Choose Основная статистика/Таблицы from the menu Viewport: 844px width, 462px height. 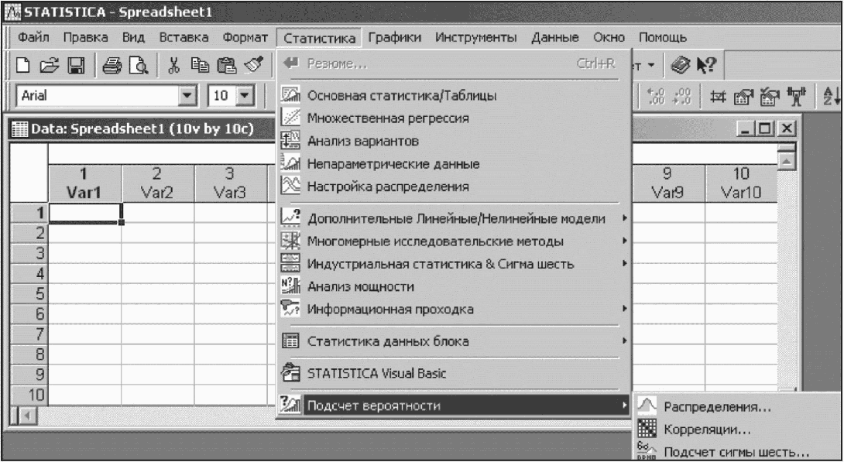click(x=453, y=96)
